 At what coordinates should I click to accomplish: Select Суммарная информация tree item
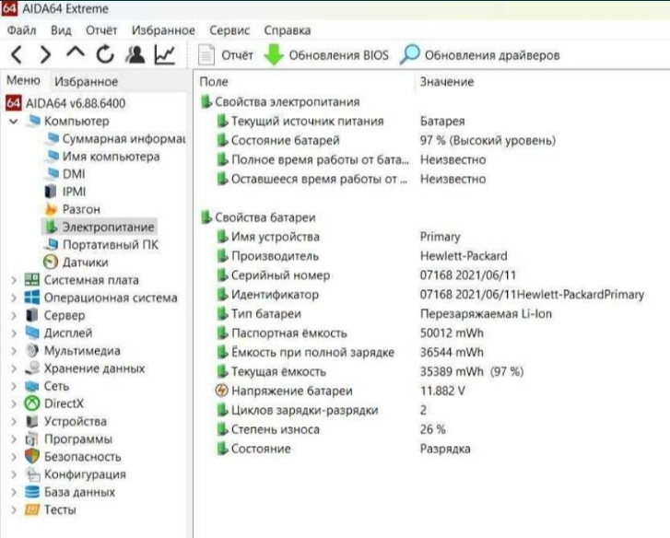click(123, 139)
